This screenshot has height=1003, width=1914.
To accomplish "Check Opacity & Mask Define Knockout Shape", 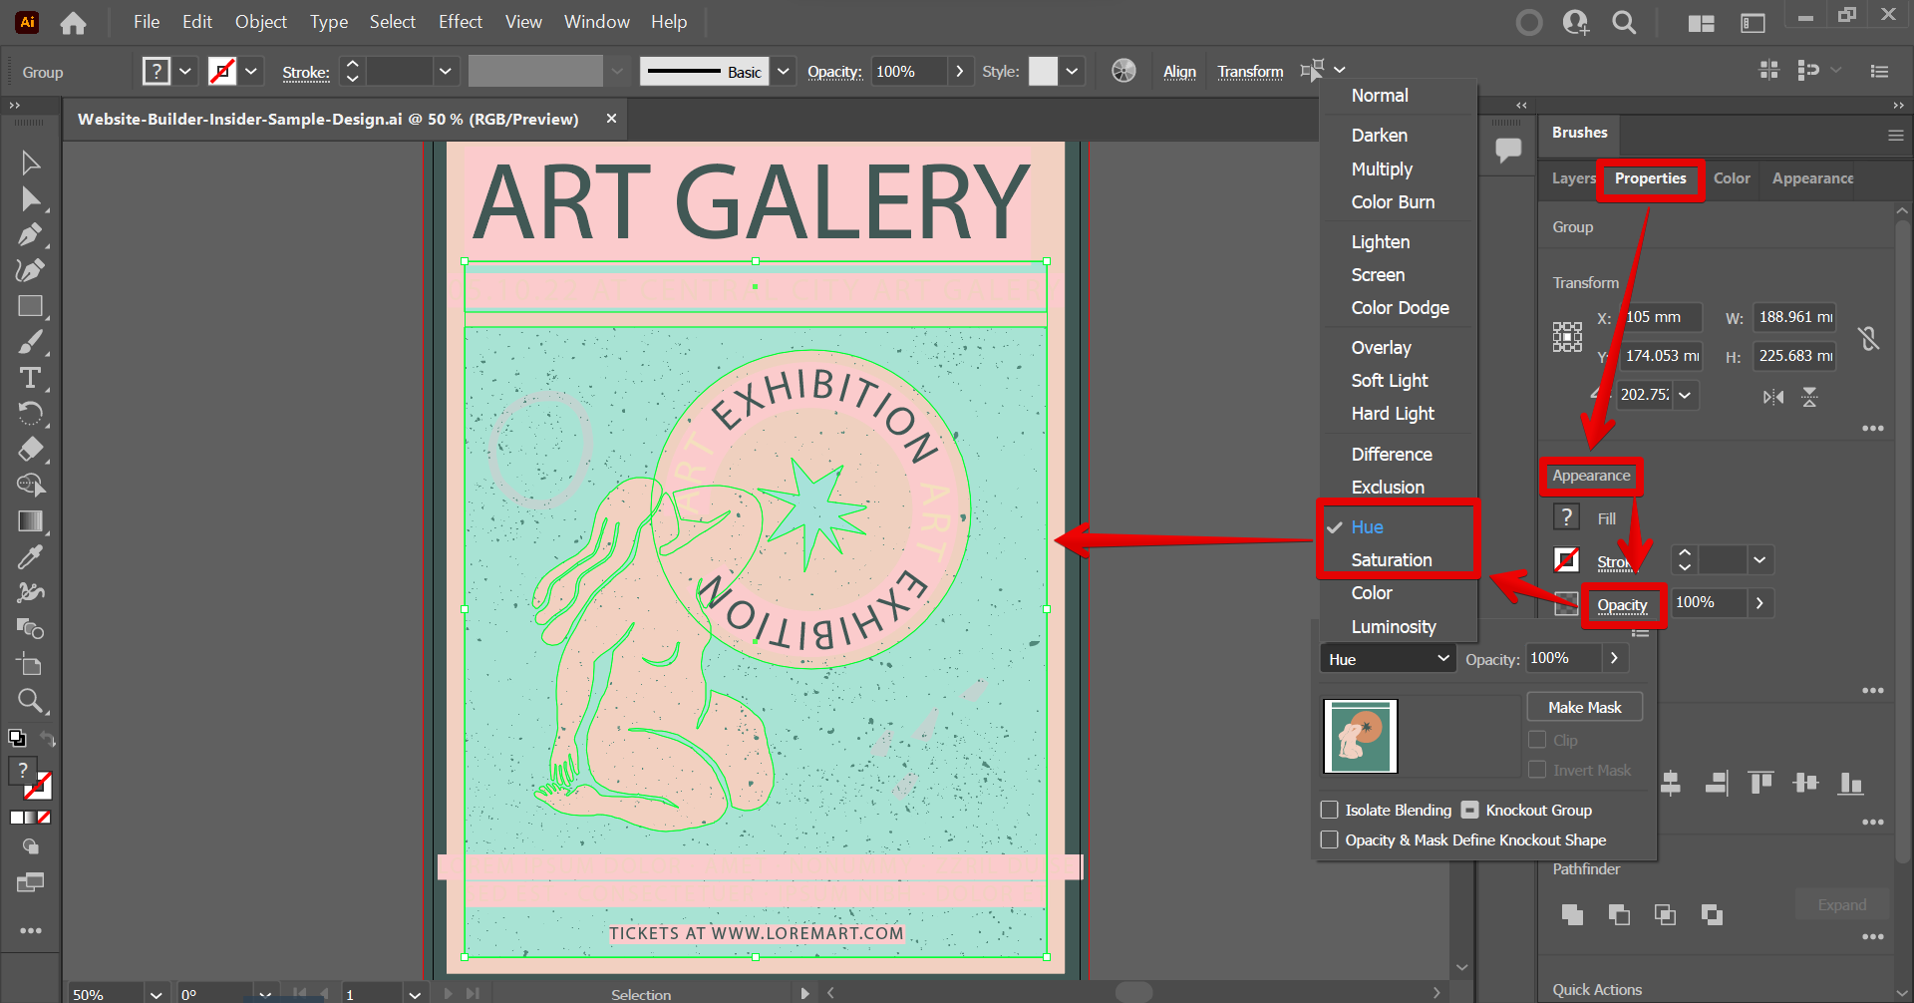I will pos(1329,839).
